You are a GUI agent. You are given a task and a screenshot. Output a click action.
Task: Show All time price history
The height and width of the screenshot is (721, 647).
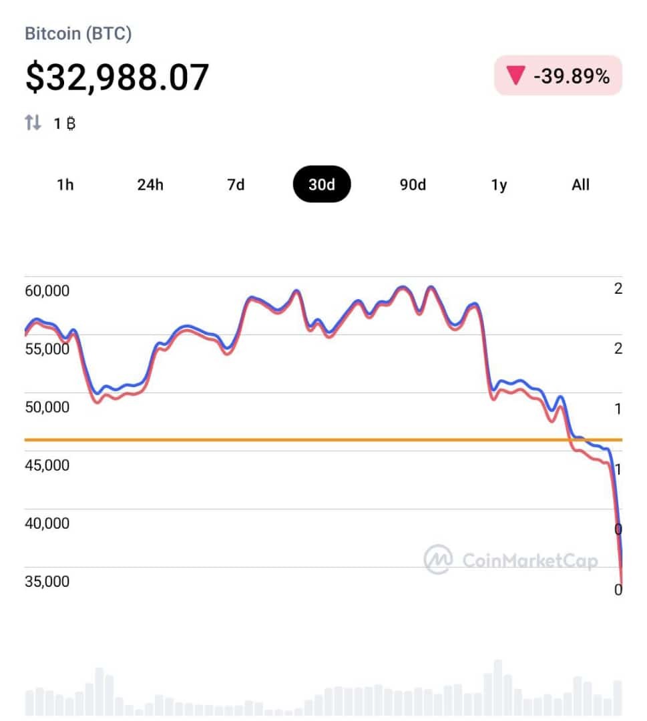coord(580,185)
